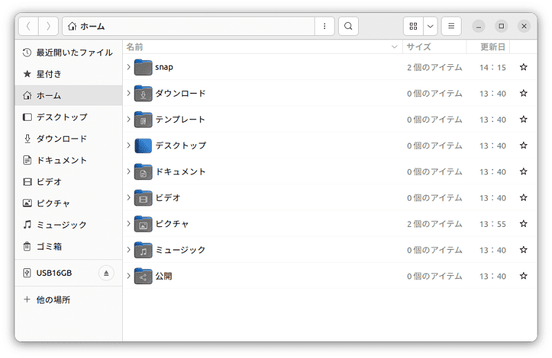Viewport: 552px width, 358px height.
Task: Select the デスクトップ folder icon in list
Action: click(x=144, y=145)
